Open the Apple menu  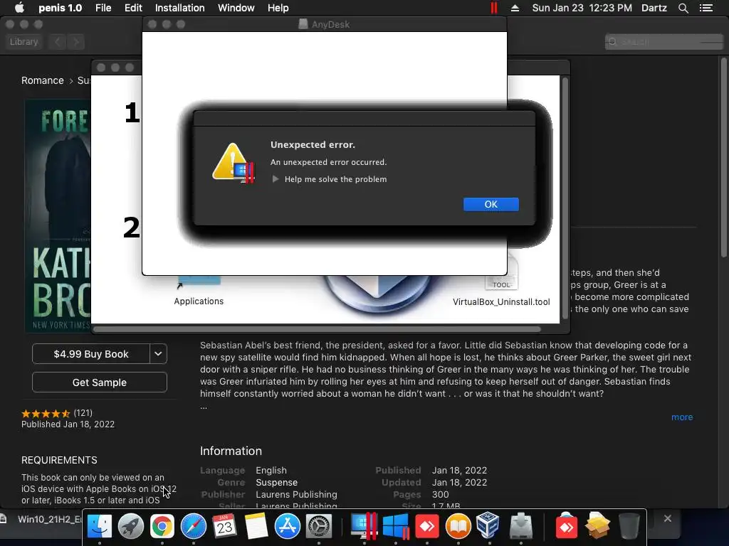[19, 8]
